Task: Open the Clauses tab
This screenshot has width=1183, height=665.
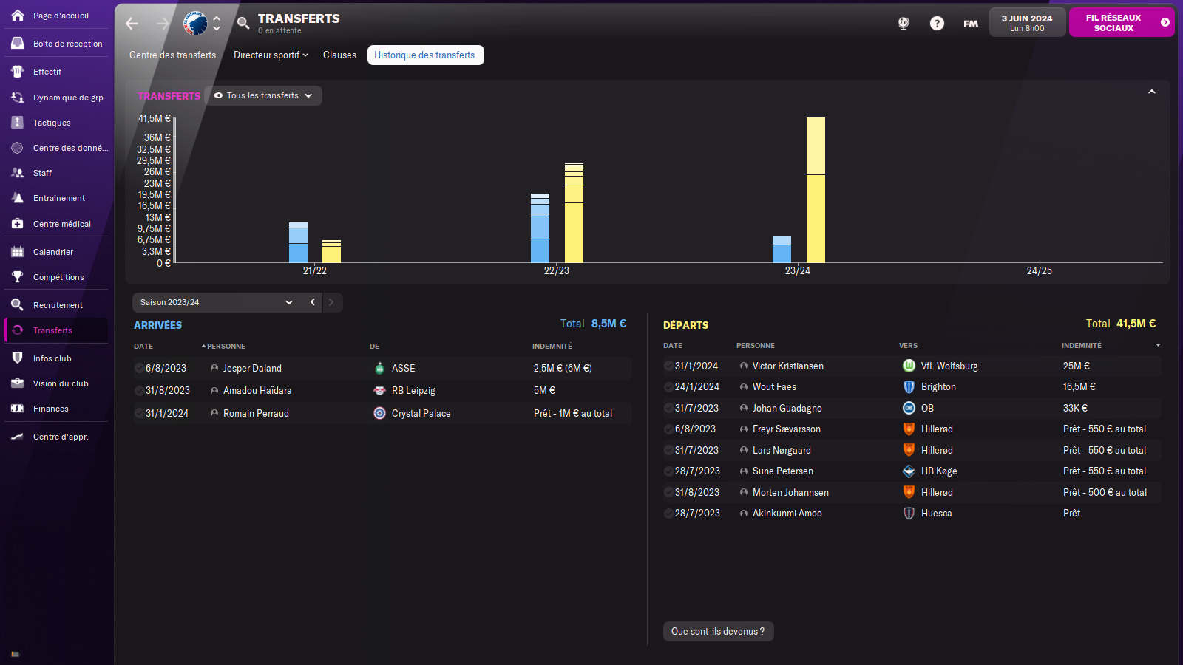Action: [339, 55]
